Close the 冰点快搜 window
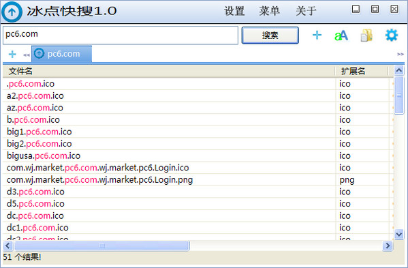408x268 pixels. click(x=394, y=10)
